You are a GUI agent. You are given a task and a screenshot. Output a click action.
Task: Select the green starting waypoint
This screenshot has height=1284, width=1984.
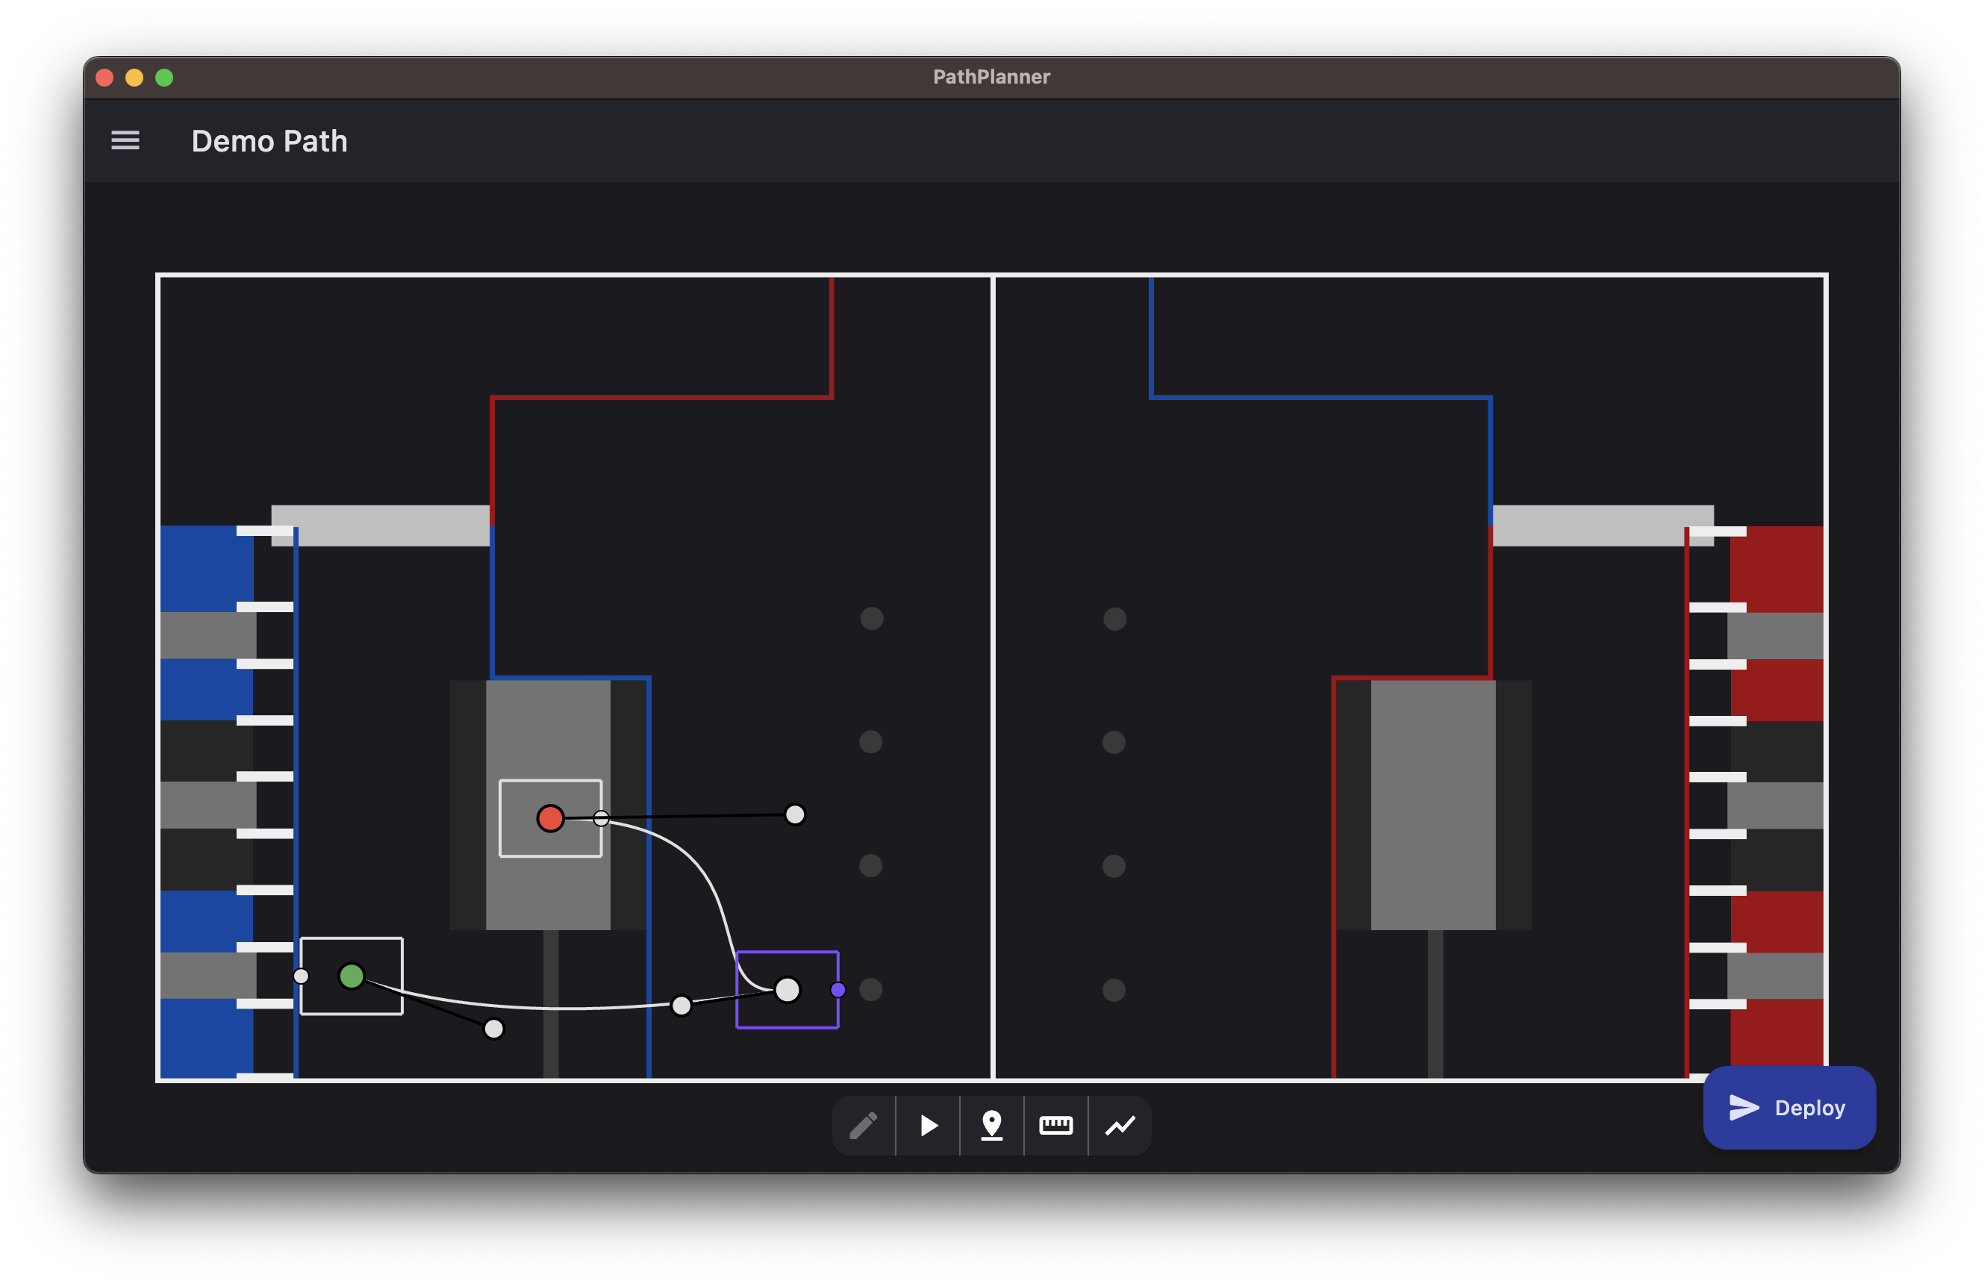tap(351, 976)
